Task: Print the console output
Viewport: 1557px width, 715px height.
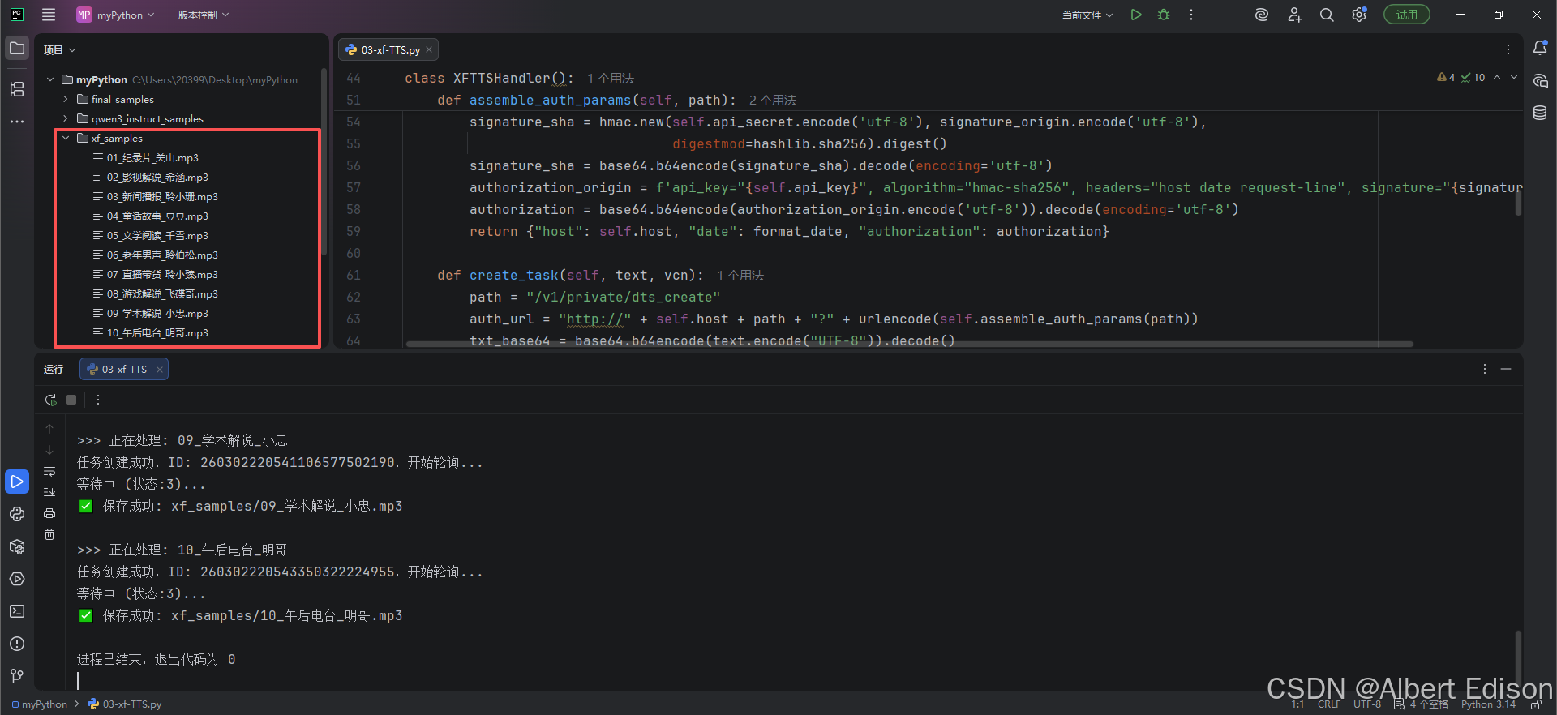Action: pyautogui.click(x=49, y=513)
